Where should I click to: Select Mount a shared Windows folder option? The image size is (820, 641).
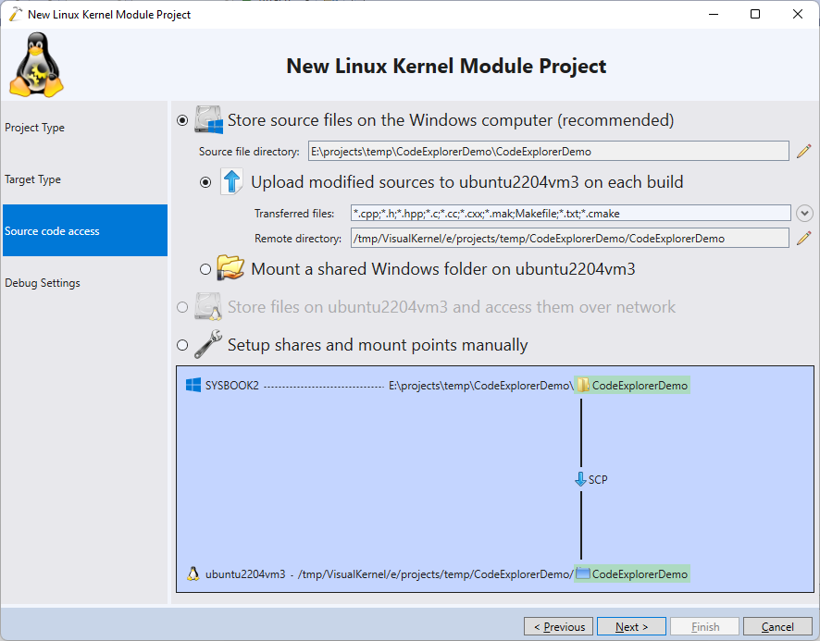pyautogui.click(x=205, y=269)
